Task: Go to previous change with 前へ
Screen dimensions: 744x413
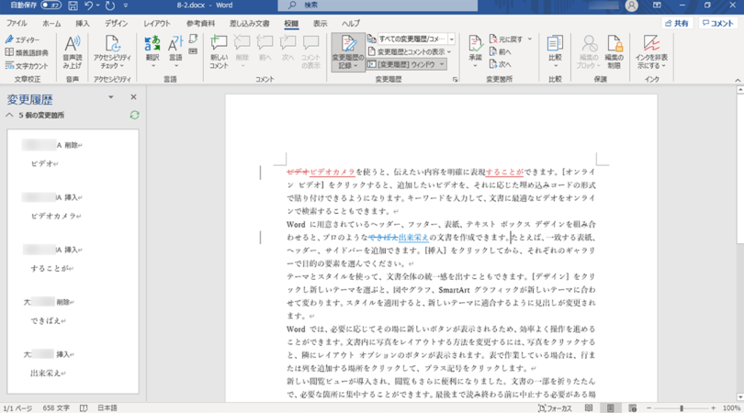Action: tap(501, 51)
